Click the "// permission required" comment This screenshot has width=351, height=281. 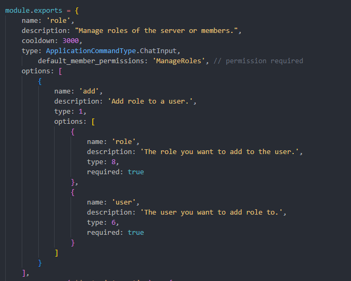258,61
